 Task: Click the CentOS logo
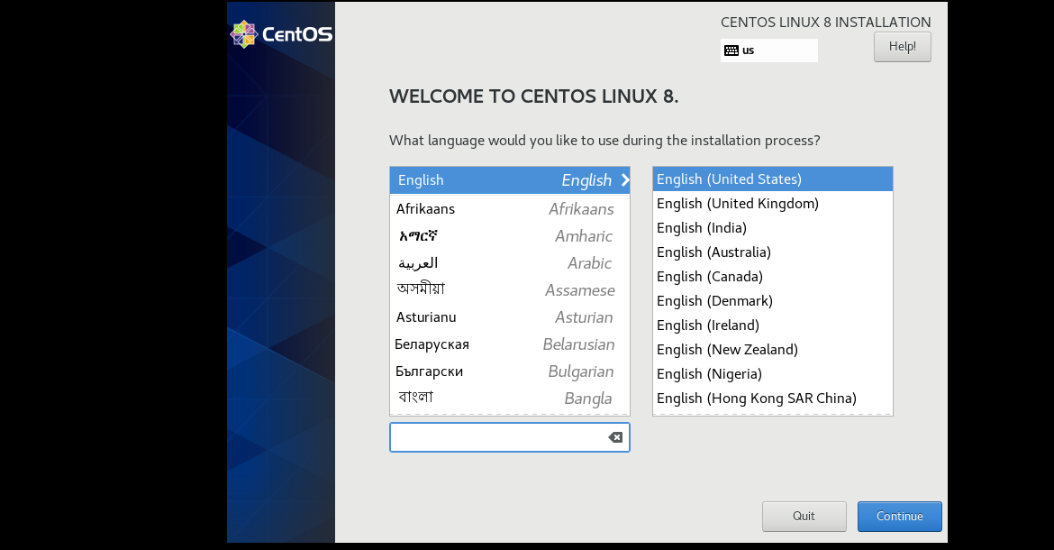coord(281,34)
